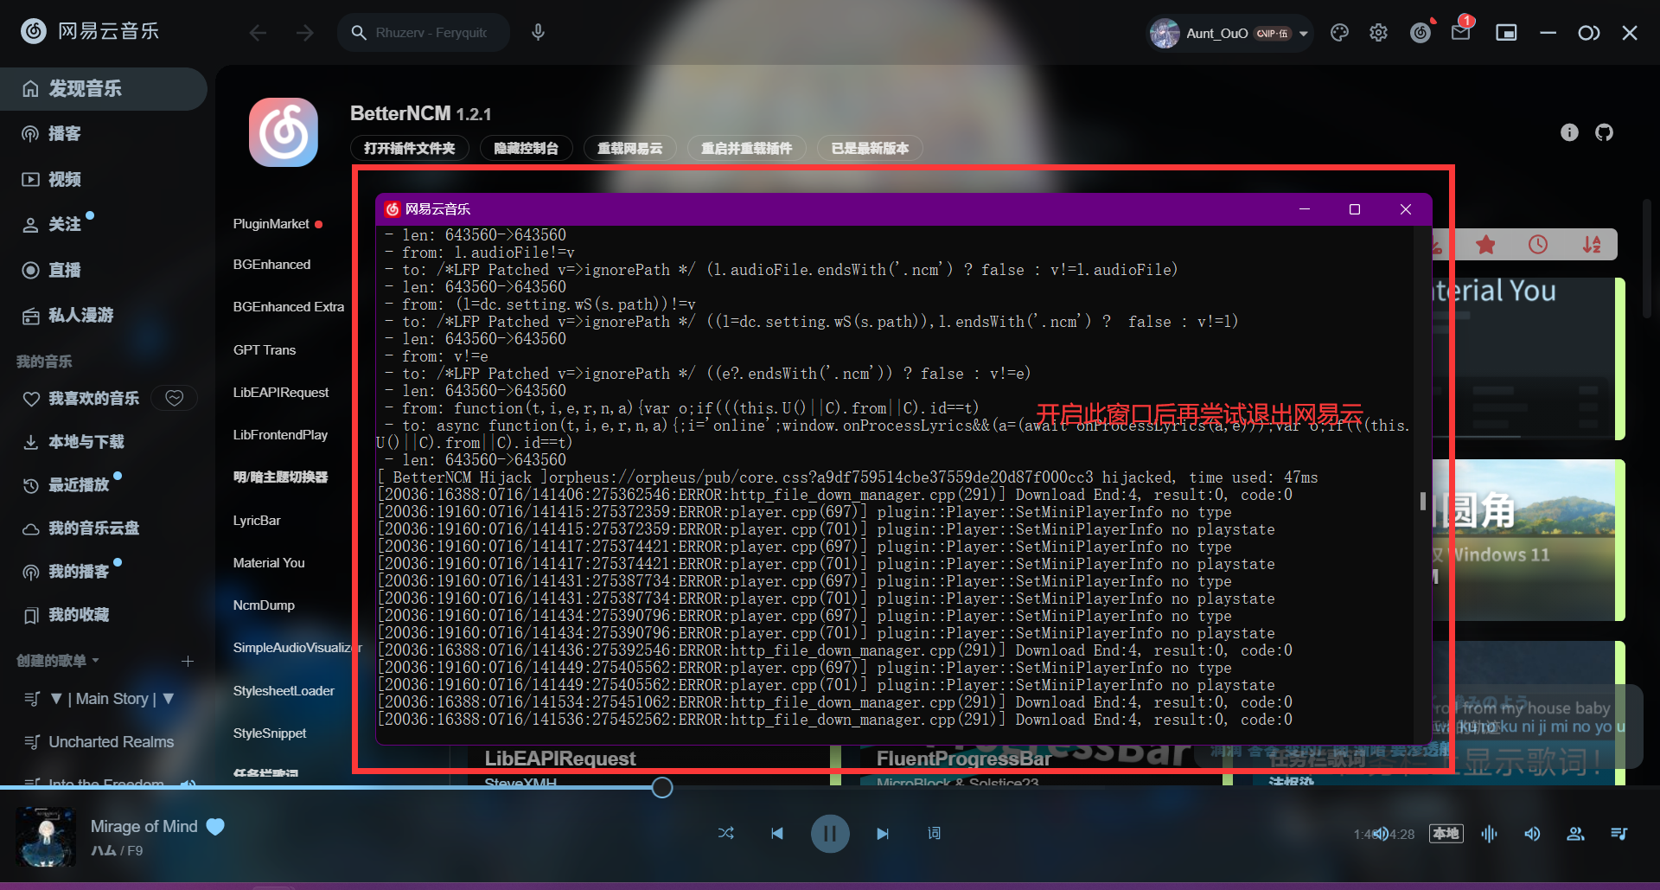Select NcmDump plugin entry

click(264, 605)
